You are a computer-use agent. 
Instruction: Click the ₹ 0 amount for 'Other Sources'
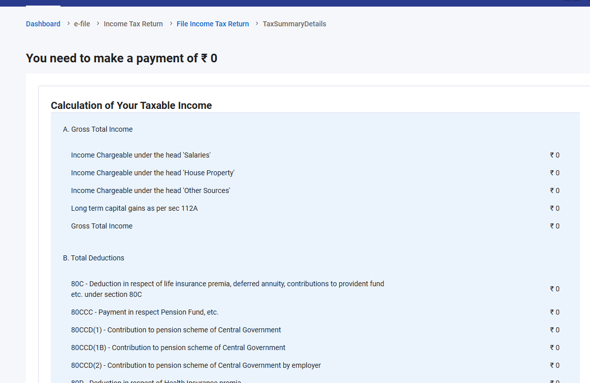(554, 190)
